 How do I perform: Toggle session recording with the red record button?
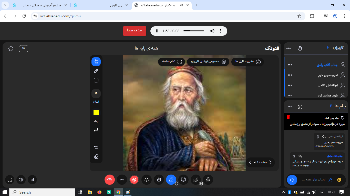134,180
